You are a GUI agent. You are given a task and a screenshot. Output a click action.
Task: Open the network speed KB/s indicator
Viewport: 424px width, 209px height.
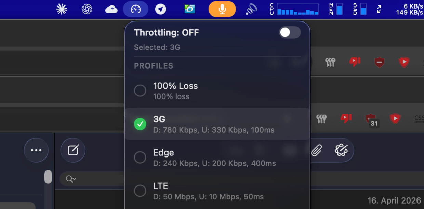[x=409, y=9]
